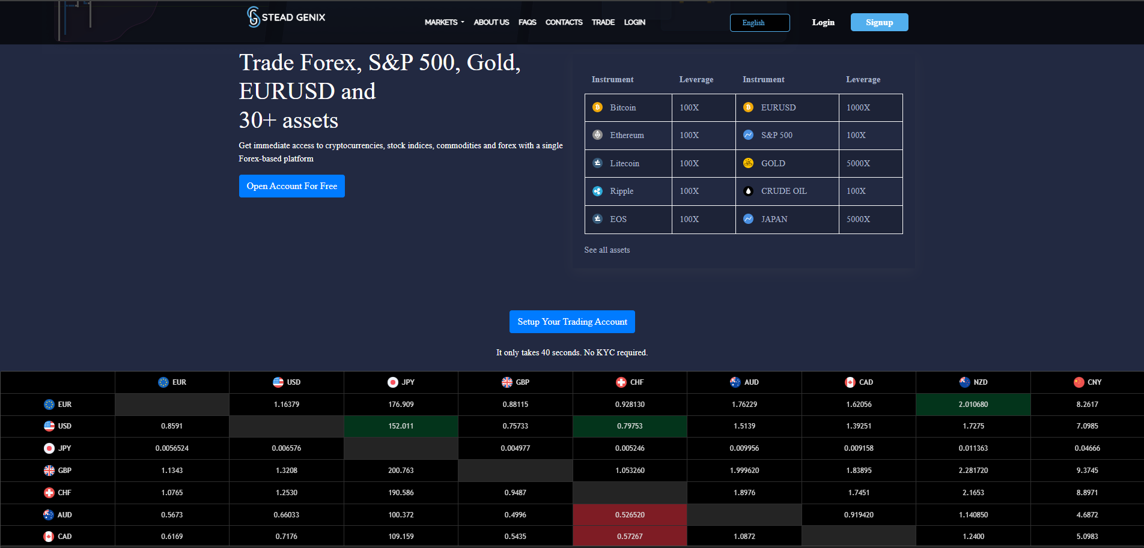Click the NZD flag in column header
Screen dimensions: 1144x548
point(965,382)
